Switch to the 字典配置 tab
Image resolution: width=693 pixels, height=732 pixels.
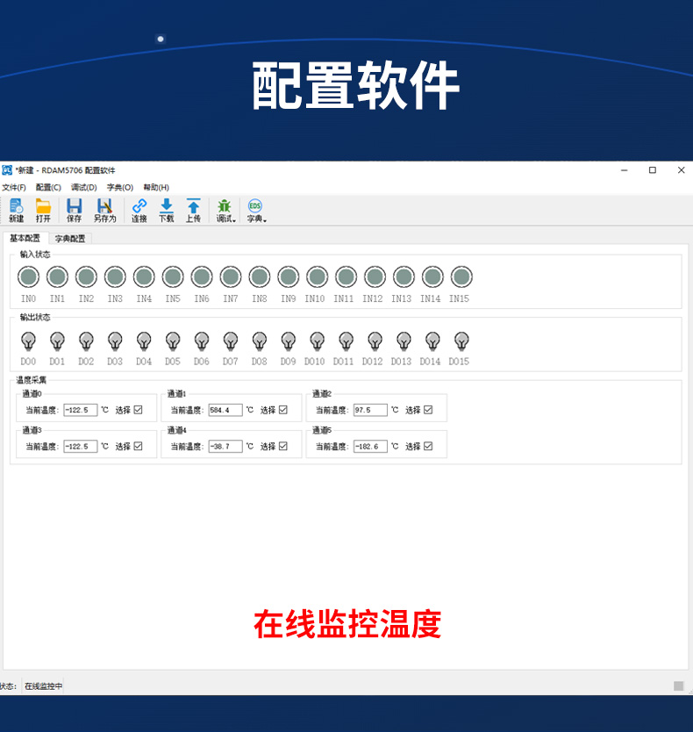[x=70, y=238]
